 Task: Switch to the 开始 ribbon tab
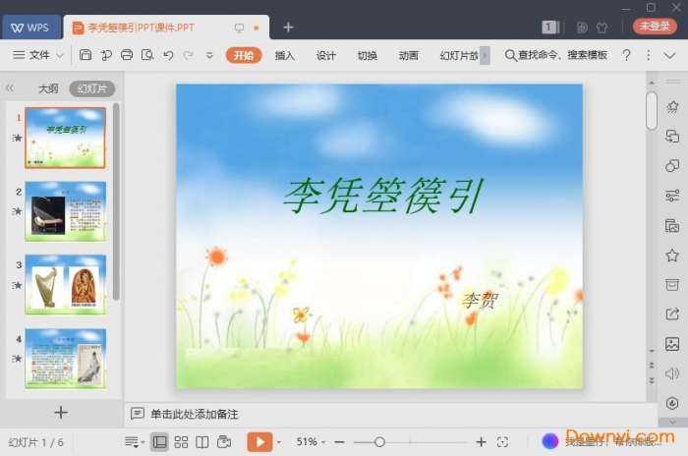[244, 55]
